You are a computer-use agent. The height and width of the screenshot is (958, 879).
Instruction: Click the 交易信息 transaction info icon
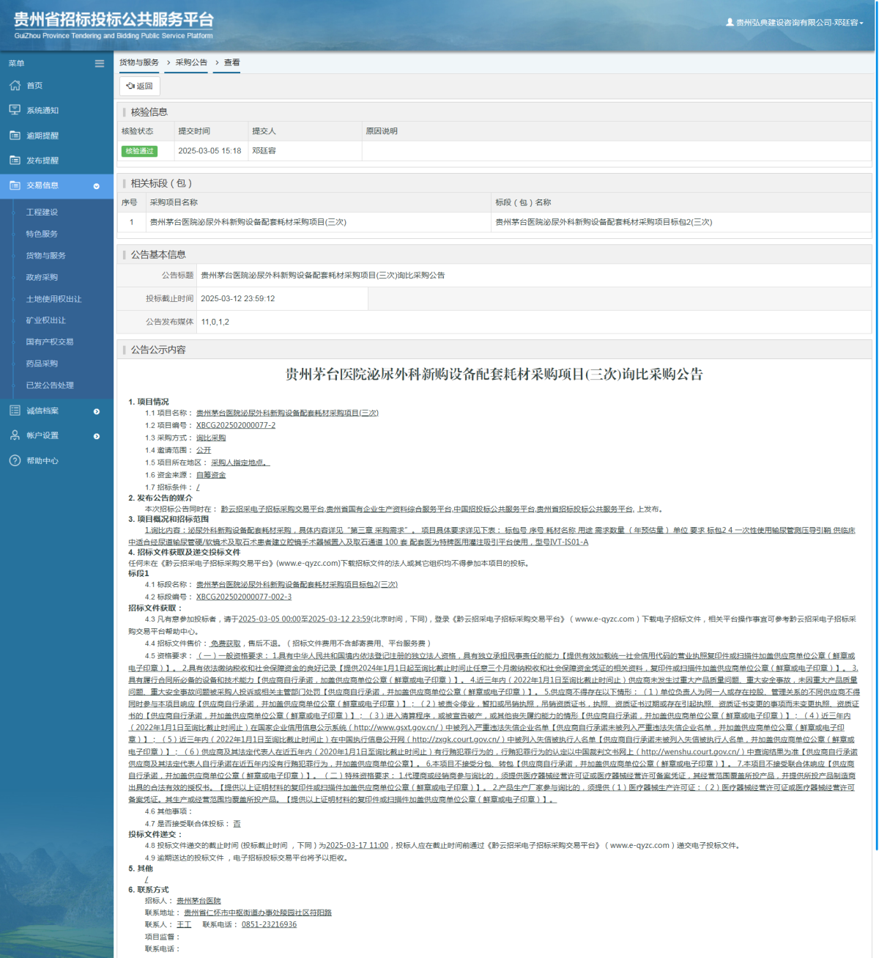click(15, 186)
